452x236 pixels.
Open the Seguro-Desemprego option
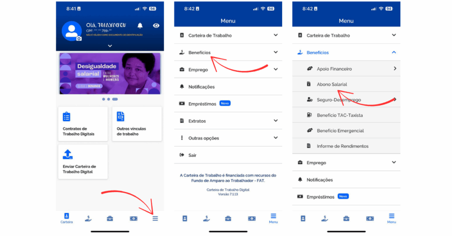(x=339, y=100)
